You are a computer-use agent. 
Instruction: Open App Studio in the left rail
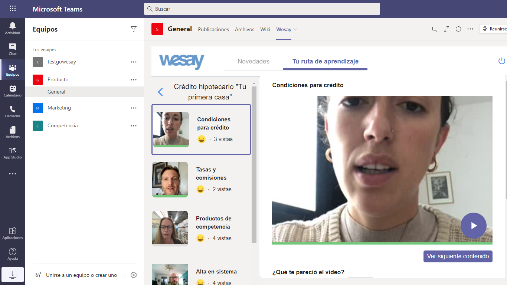(x=13, y=153)
